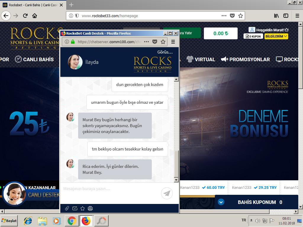This screenshot has height=227, width=303.
Task: Click the user profile icon beside Hoşgeldin Murat
Action: pyautogui.click(x=252, y=30)
